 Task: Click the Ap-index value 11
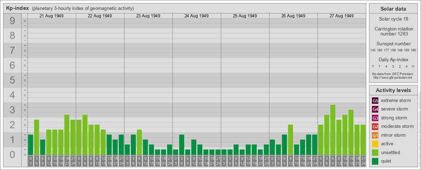tap(414, 66)
